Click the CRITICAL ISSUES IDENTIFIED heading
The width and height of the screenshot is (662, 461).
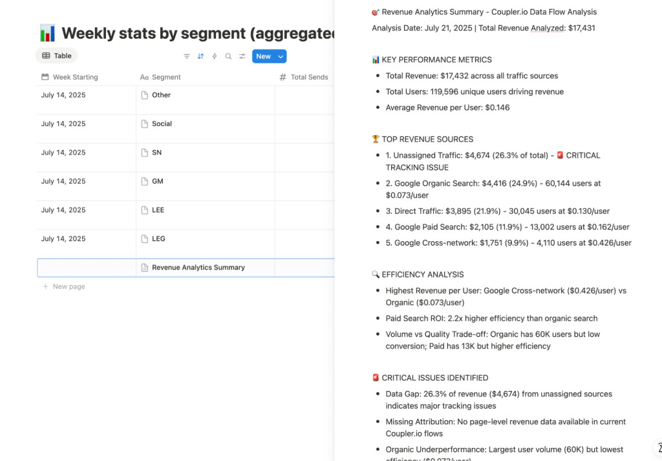pos(430,378)
